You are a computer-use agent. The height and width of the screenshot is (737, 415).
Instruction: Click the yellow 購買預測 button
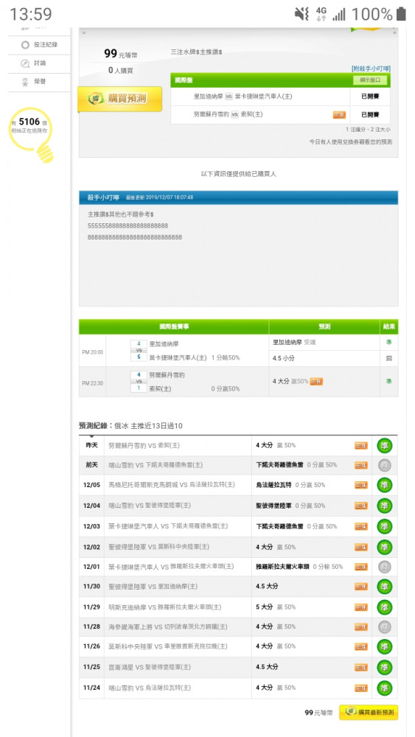[x=120, y=99]
